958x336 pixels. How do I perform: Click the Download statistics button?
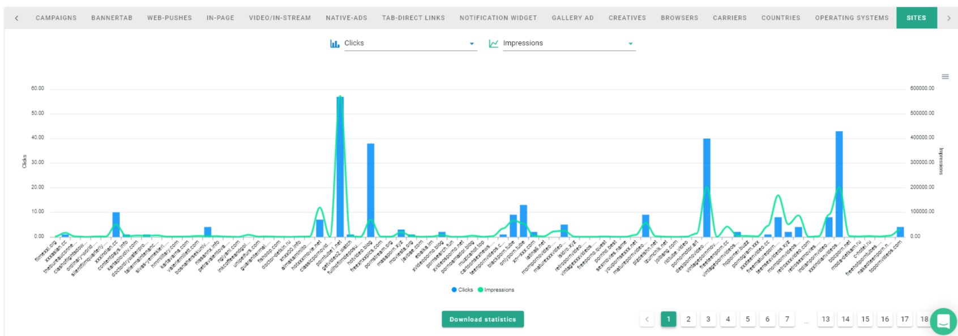(x=482, y=319)
